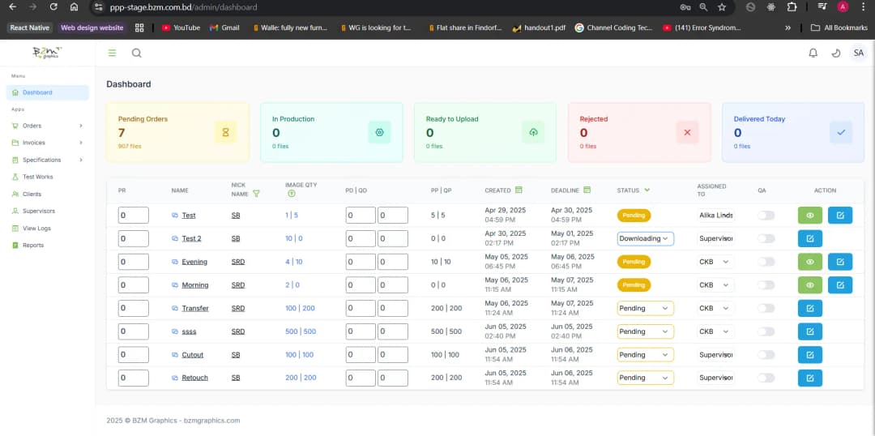Toggle QA switch for ssss order
The height and width of the screenshot is (436, 875).
click(x=766, y=331)
